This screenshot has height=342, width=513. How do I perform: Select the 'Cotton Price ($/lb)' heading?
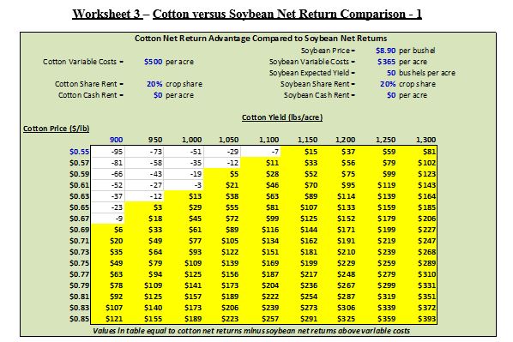pyautogui.click(x=57, y=129)
